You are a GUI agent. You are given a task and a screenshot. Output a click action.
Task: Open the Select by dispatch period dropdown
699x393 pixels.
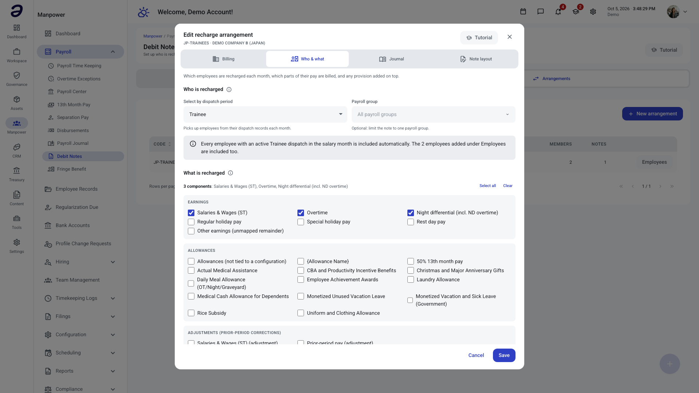pyautogui.click(x=265, y=114)
